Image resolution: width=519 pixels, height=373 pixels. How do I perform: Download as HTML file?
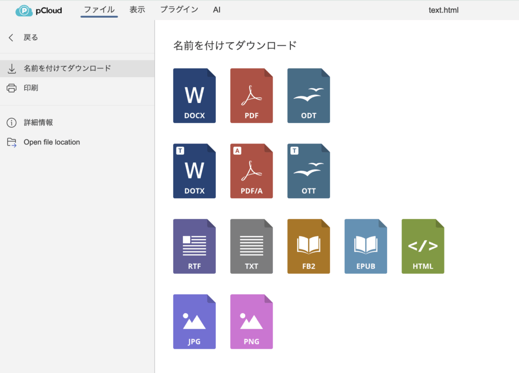pyautogui.click(x=423, y=246)
